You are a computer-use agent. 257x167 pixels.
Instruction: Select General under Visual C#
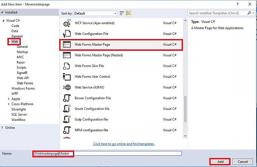pyautogui.click(x=17, y=36)
